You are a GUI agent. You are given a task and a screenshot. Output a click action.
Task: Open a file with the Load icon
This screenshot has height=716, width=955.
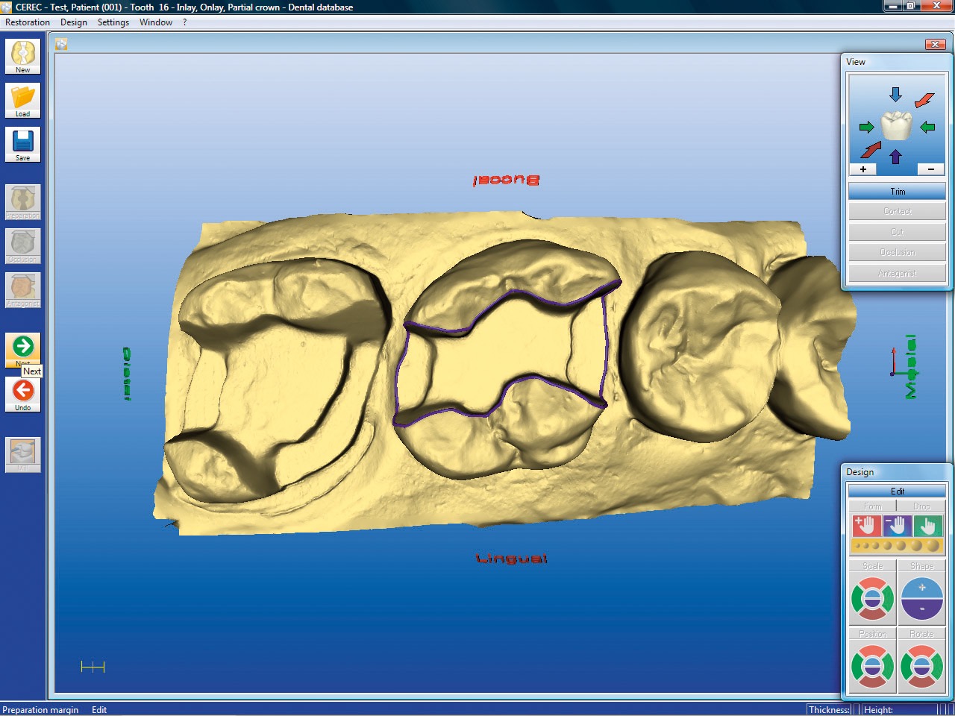[x=23, y=101]
